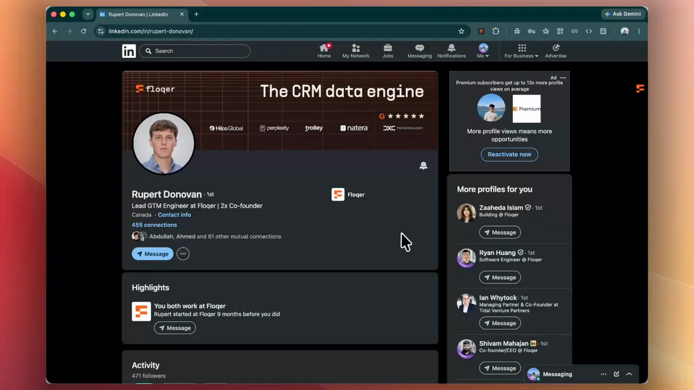The width and height of the screenshot is (694, 390).
Task: Open Shivam Mahajan's profile name
Action: (x=504, y=343)
